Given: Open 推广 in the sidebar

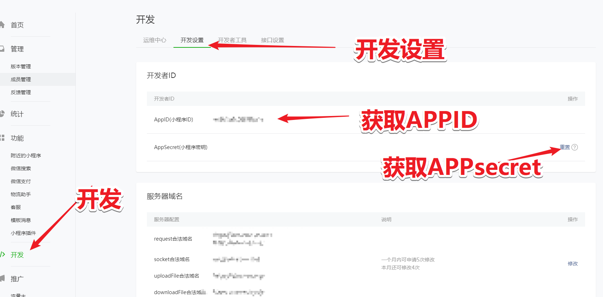Looking at the screenshot, I should click(17, 279).
